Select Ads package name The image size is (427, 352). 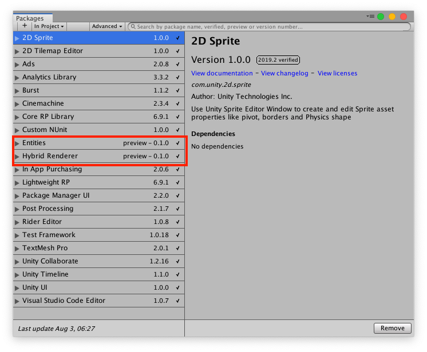coord(28,64)
